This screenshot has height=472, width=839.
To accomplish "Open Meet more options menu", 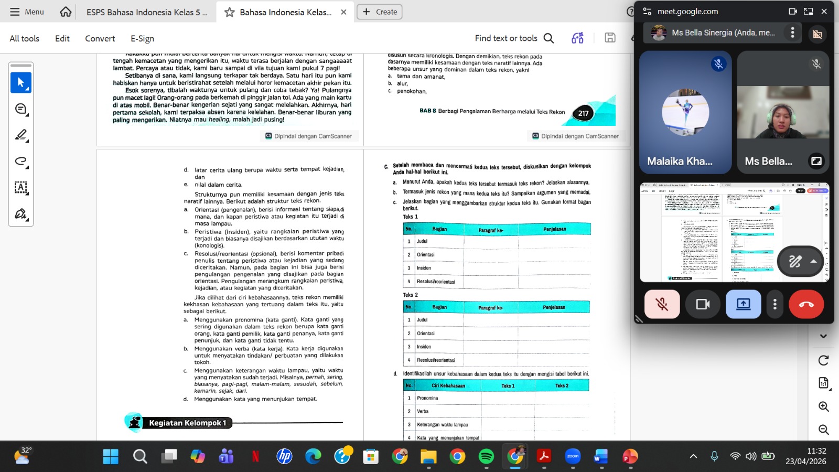I will click(775, 304).
